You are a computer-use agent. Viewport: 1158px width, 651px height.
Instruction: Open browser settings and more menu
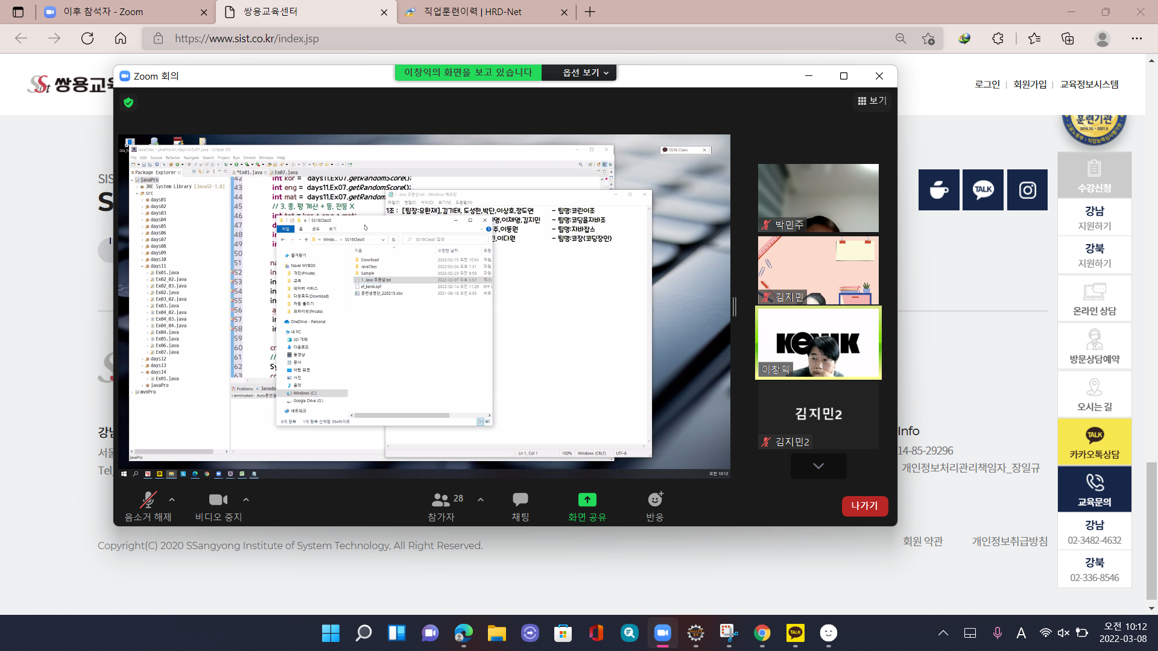(1137, 39)
